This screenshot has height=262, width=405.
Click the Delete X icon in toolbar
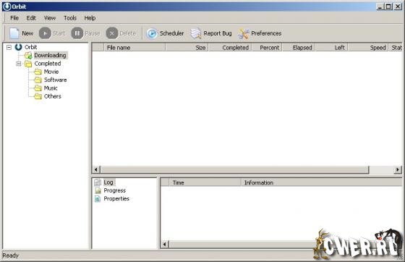pos(112,33)
